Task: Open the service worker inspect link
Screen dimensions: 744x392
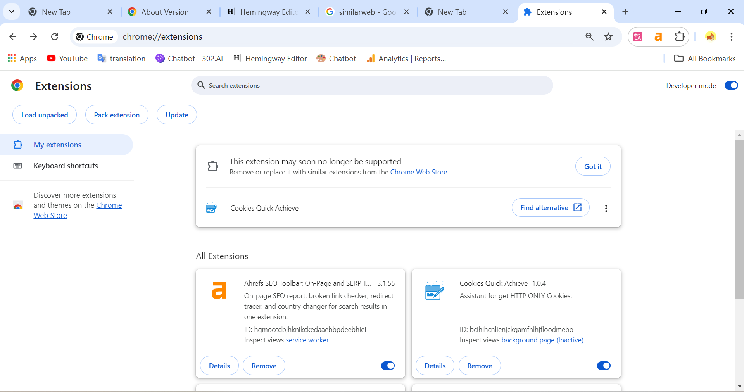Action: 307,340
